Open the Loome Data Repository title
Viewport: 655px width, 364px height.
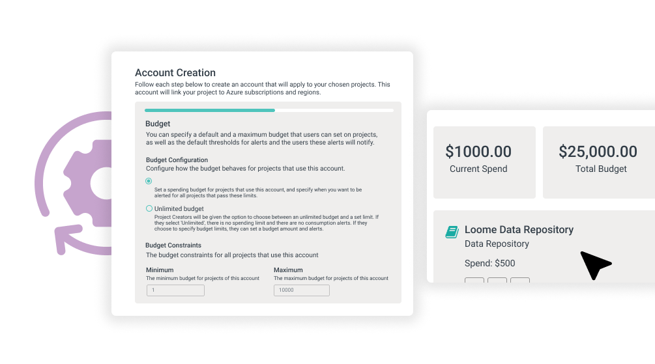pos(519,230)
